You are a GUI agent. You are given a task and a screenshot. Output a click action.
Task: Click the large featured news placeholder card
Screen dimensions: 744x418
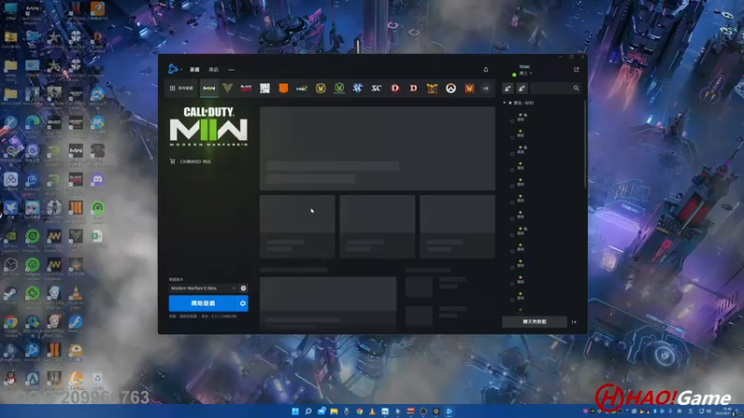(378, 149)
